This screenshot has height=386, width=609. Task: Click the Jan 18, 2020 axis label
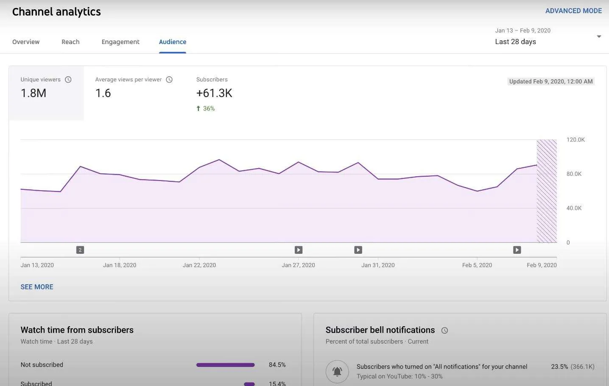point(120,265)
